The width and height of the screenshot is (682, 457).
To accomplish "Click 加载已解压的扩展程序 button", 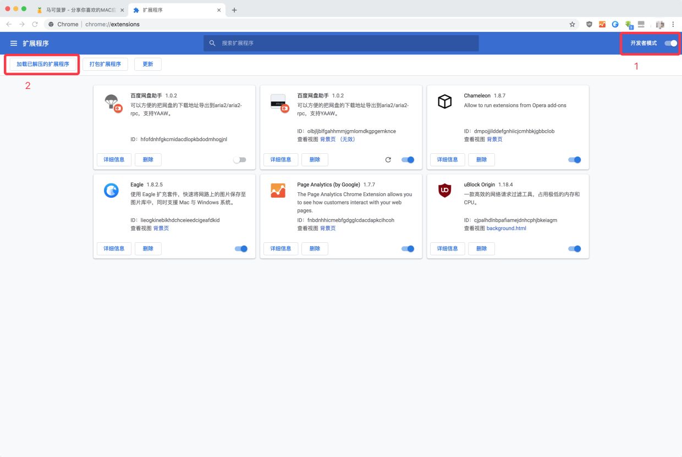I will click(x=43, y=64).
